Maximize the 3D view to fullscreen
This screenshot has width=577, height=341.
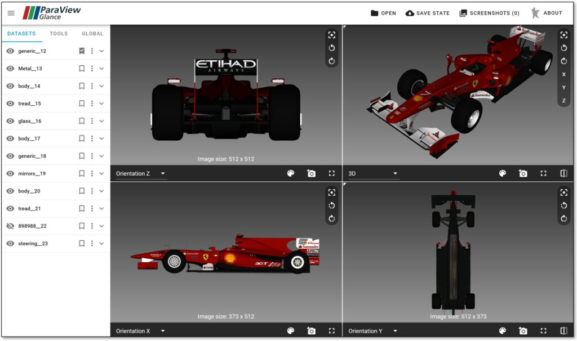pyautogui.click(x=544, y=173)
